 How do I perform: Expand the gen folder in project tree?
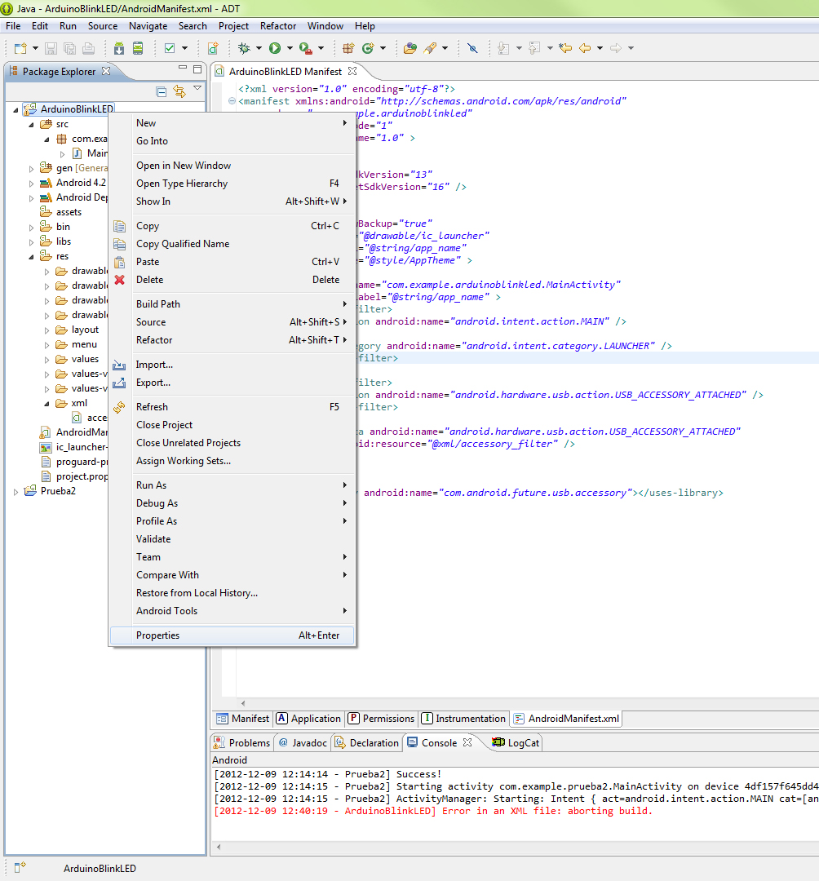coord(32,168)
